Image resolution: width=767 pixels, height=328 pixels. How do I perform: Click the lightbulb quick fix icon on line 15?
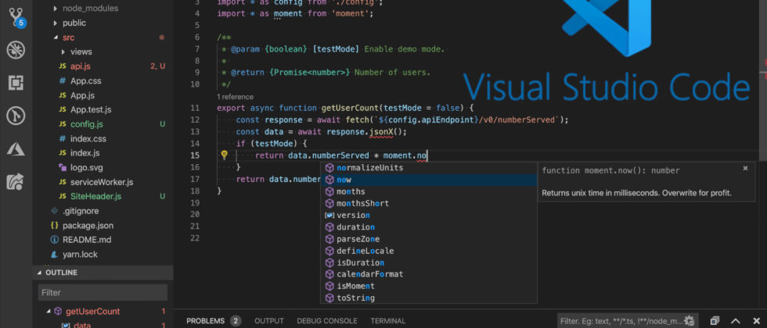[224, 155]
